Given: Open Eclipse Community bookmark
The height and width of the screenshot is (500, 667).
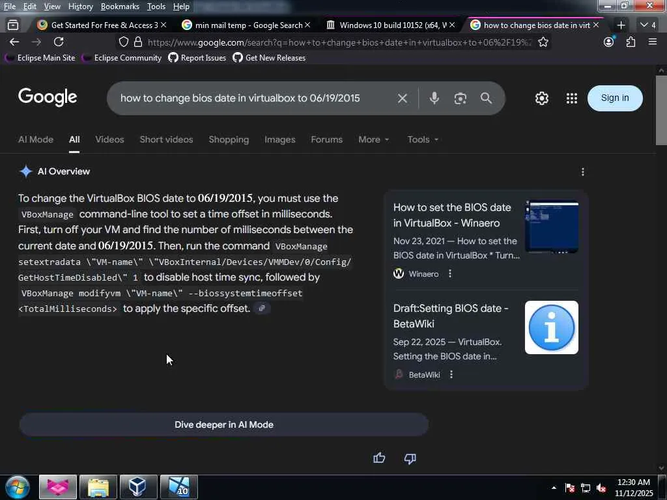Looking at the screenshot, I should coord(122,58).
